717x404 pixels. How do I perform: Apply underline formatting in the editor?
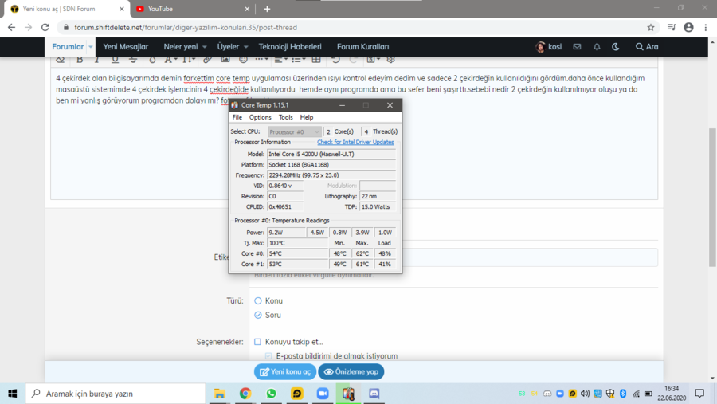115,60
